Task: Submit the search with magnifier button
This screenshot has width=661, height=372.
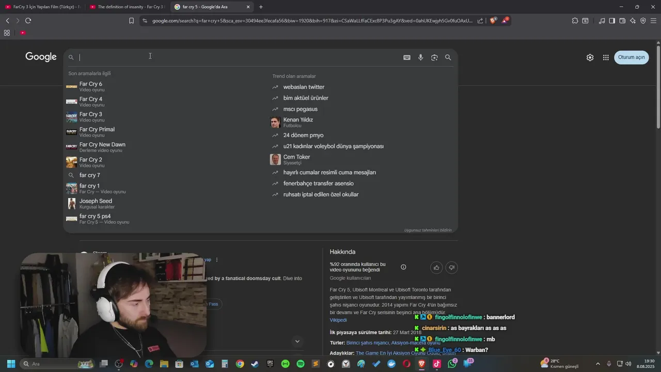Action: [448, 57]
